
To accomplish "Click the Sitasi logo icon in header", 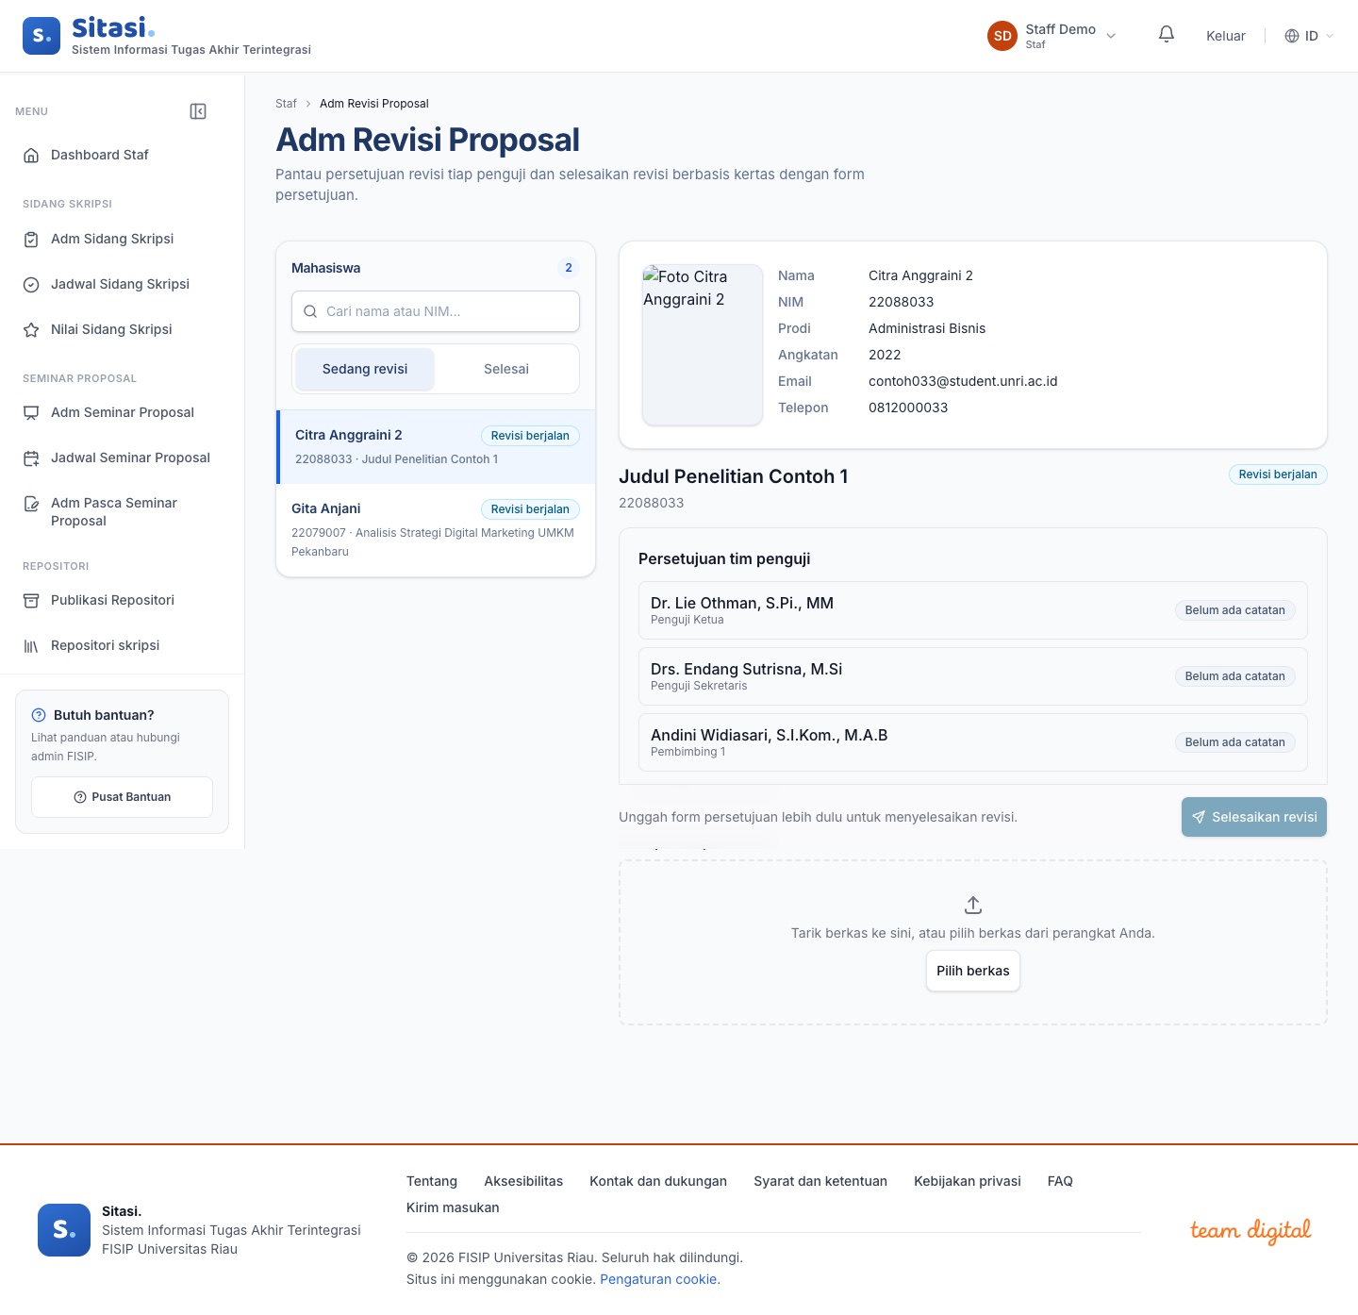I will 41,36.
